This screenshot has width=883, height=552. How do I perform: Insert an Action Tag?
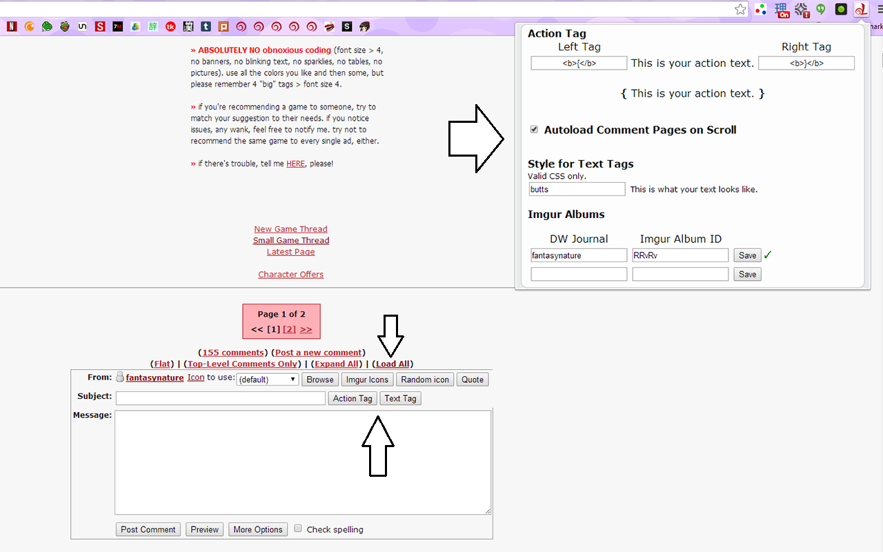[x=353, y=398]
